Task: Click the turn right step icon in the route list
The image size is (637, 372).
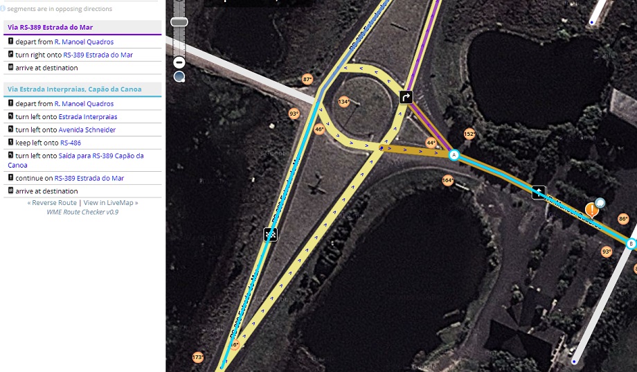Action: [10, 54]
